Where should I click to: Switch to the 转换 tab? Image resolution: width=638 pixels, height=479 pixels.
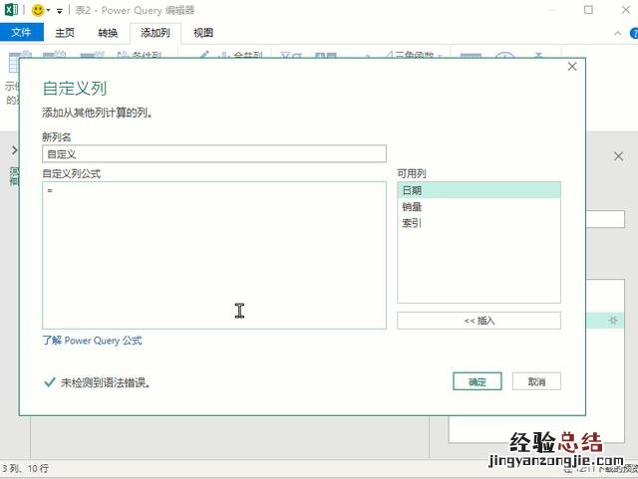[x=108, y=33]
